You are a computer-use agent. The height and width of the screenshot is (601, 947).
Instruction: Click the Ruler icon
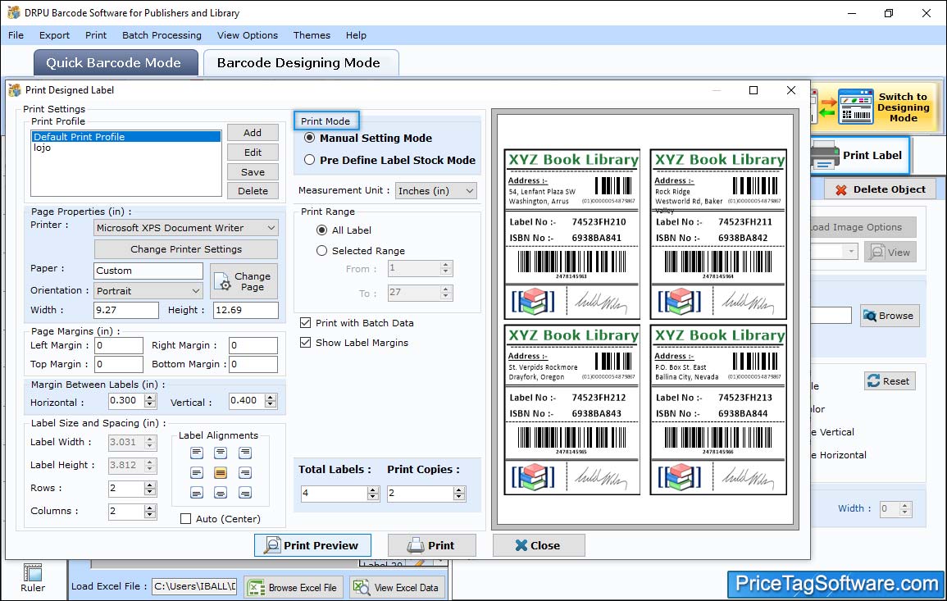pyautogui.click(x=33, y=572)
